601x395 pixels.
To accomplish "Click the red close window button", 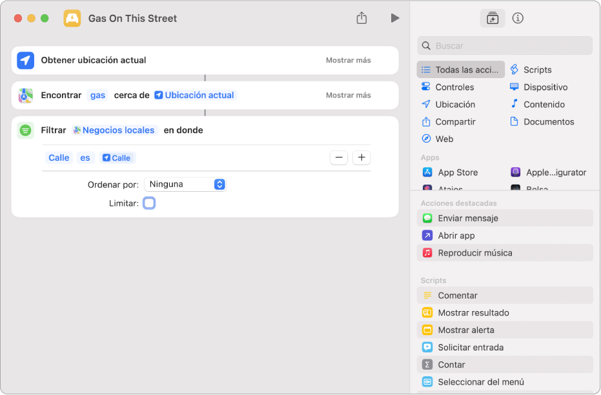I will [18, 18].
